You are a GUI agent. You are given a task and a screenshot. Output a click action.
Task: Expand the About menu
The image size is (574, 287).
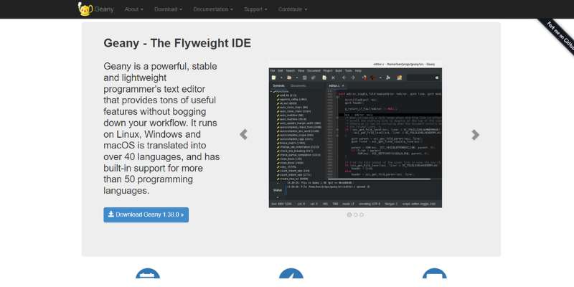[133, 9]
